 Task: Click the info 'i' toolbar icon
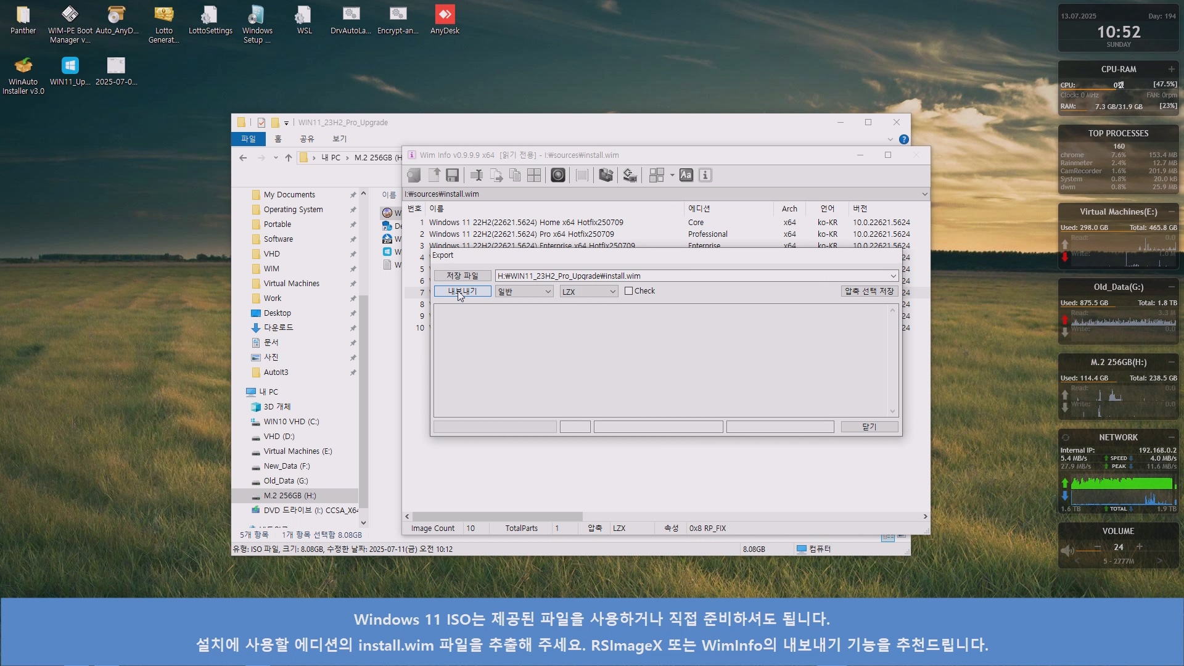705,175
